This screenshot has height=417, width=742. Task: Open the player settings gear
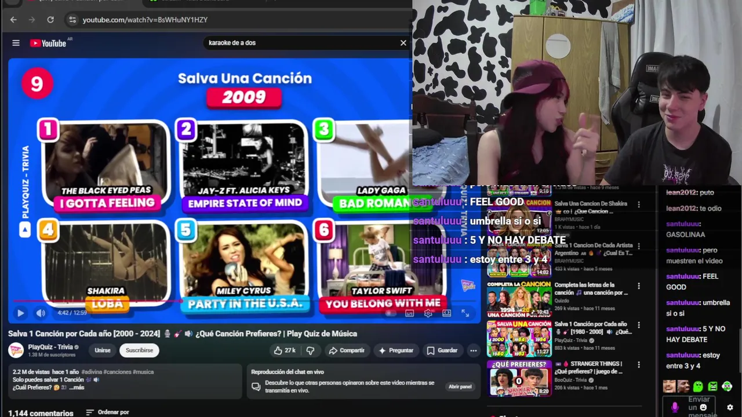coord(428,313)
